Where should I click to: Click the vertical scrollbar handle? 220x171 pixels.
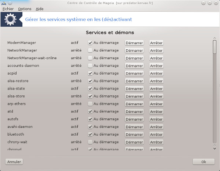click(214, 47)
